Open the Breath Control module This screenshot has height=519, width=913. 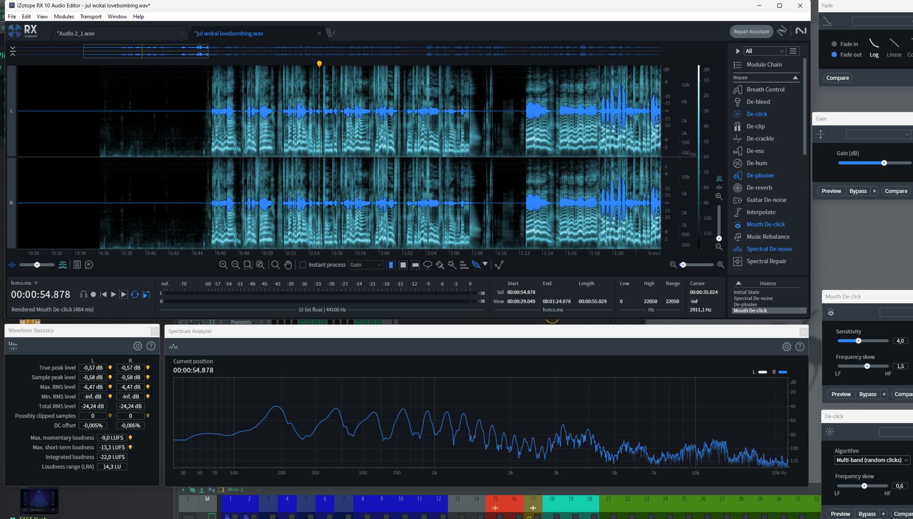coord(765,89)
